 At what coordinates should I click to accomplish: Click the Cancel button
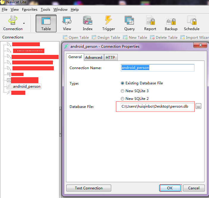[194, 188]
